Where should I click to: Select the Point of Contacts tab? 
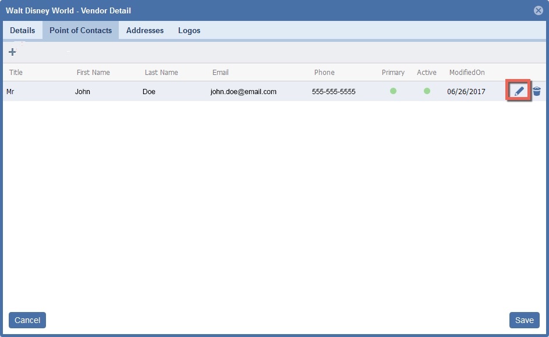[80, 30]
